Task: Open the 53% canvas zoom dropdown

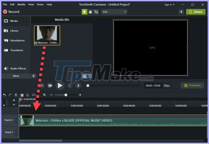Action: coord(114,12)
